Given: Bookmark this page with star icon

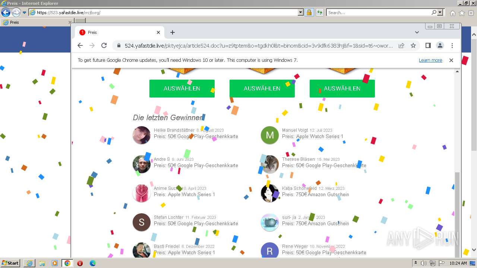Looking at the screenshot, I should (x=413, y=45).
